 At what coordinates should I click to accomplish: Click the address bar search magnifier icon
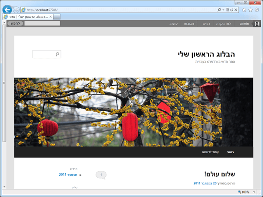pyautogui.click(x=219, y=10)
